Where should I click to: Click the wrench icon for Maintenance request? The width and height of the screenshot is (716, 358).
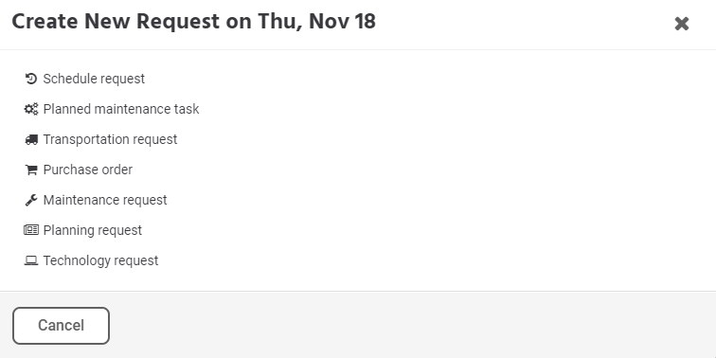click(x=31, y=200)
